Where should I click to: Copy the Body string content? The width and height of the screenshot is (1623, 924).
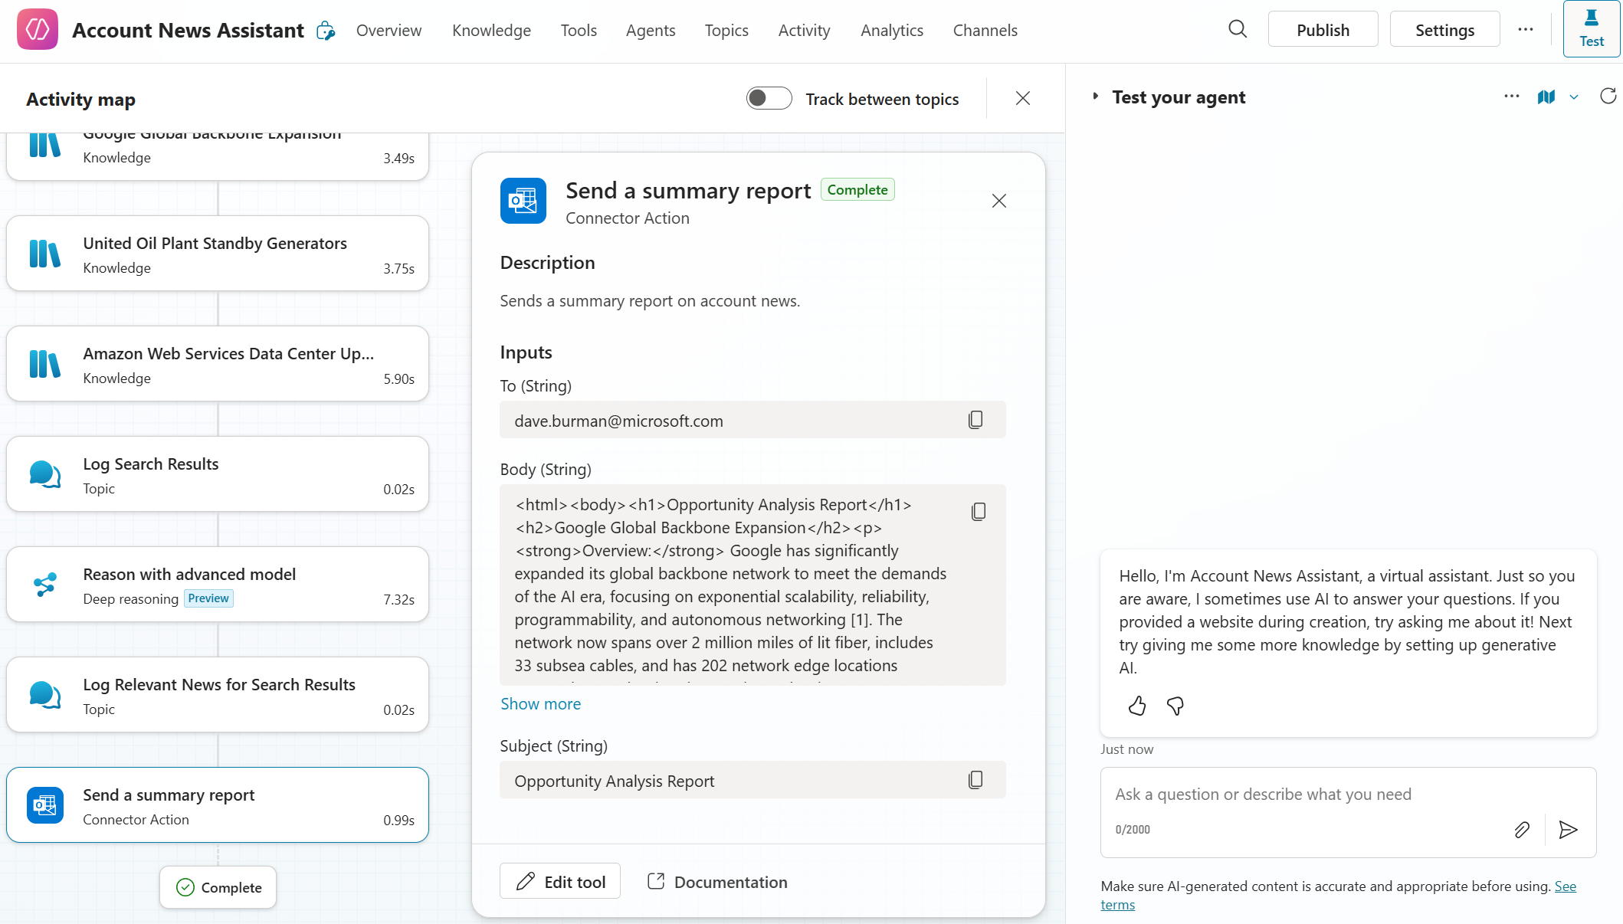[x=978, y=512]
